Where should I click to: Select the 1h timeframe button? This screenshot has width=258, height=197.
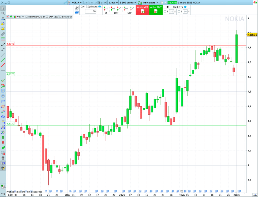(96, 3)
